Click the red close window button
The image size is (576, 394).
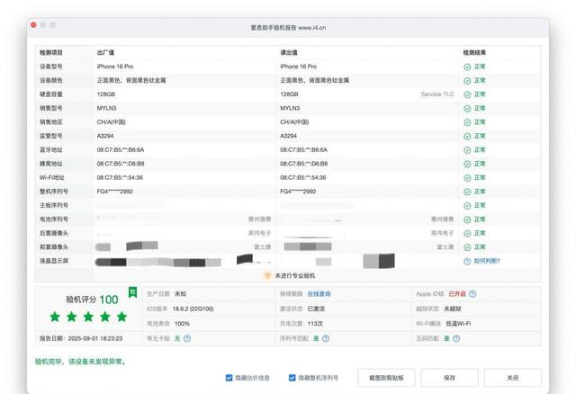[33, 25]
